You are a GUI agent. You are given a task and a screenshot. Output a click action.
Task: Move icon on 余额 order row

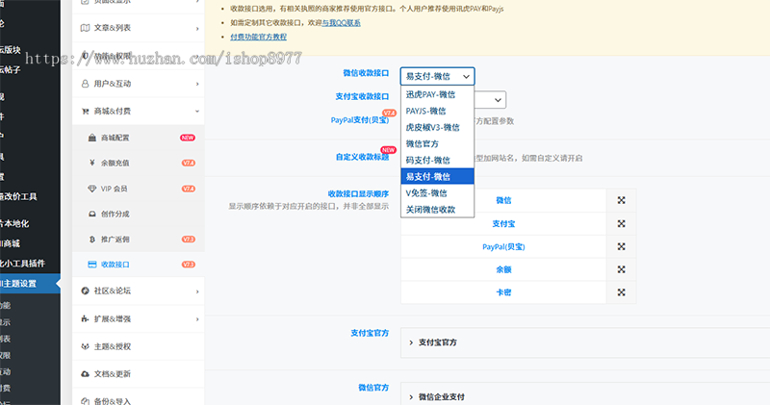(x=621, y=269)
